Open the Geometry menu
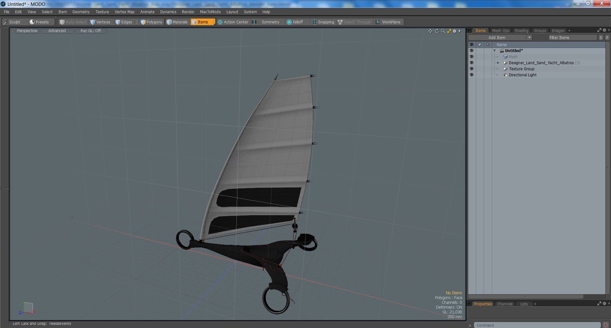Image resolution: width=611 pixels, height=328 pixels. [81, 12]
